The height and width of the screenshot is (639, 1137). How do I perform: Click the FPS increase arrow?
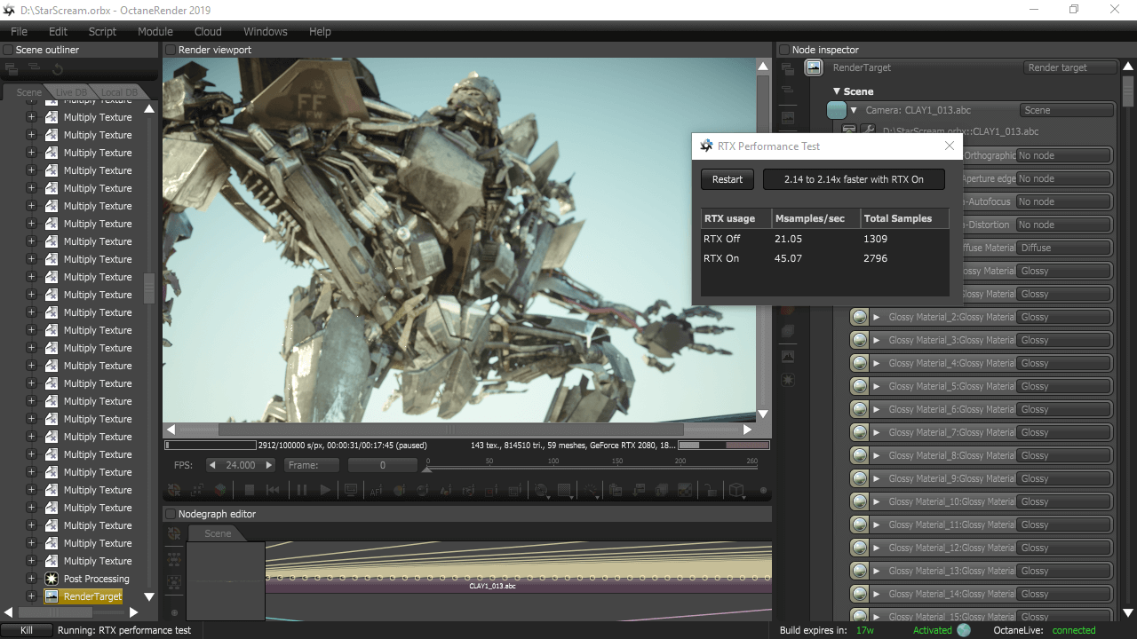coord(269,465)
